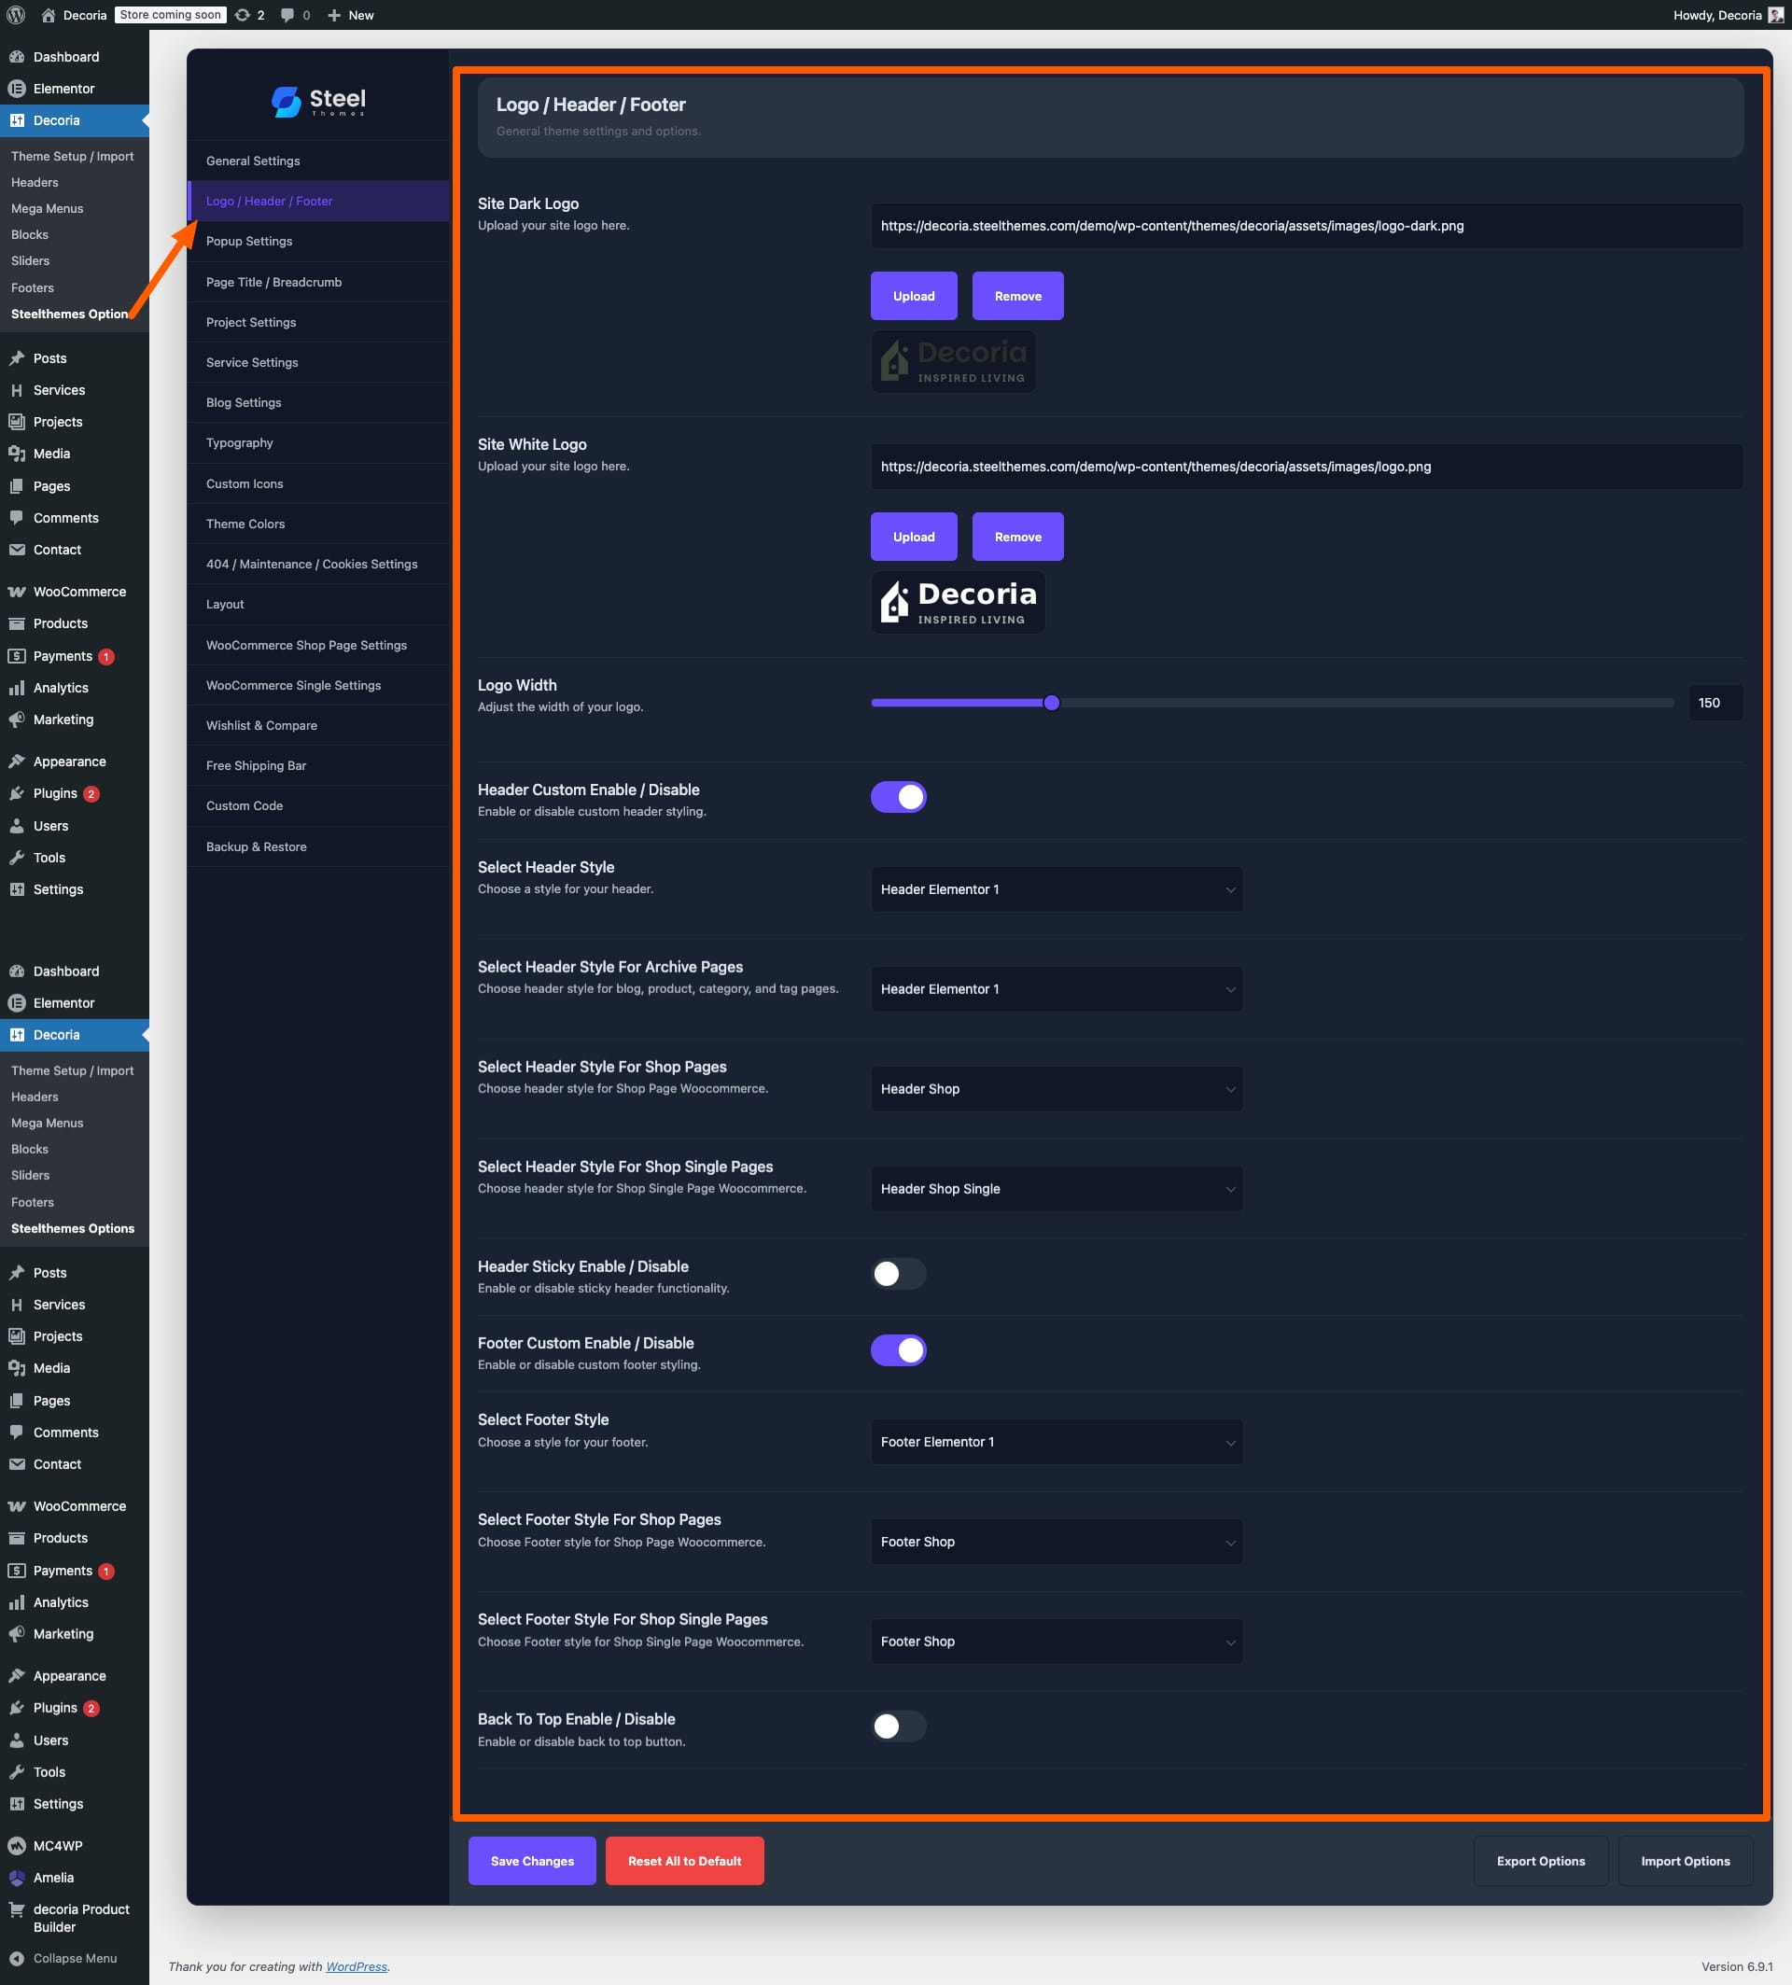Open the updates icon showing 2

(243, 15)
